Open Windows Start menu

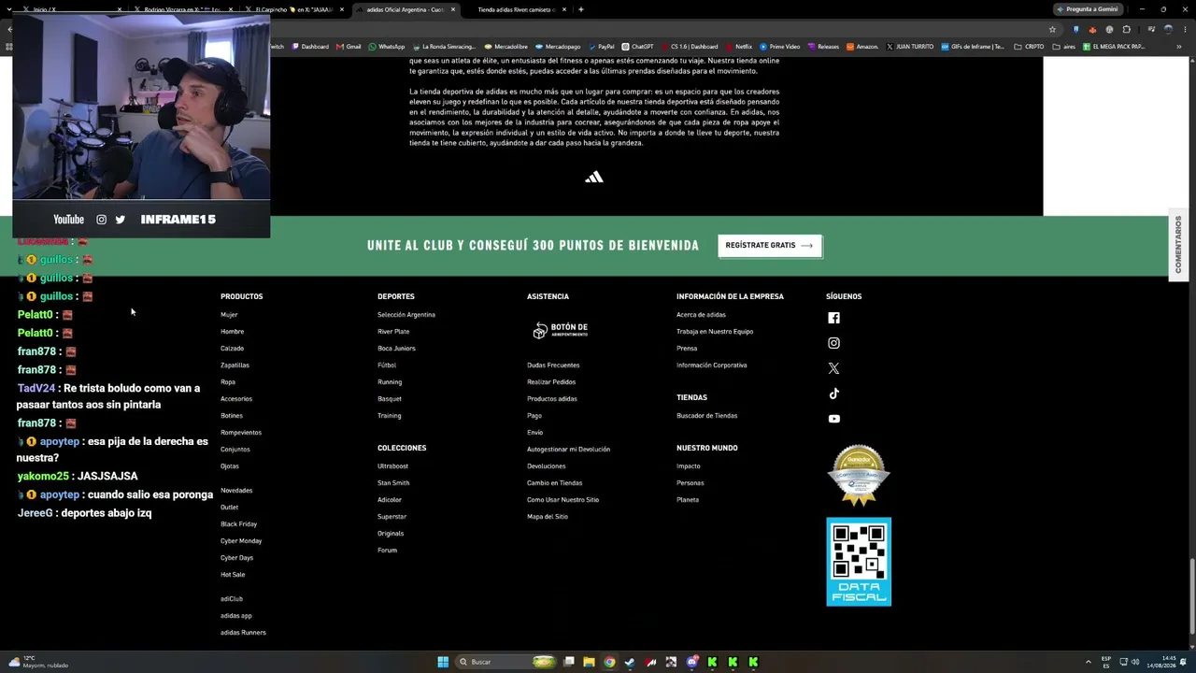[x=443, y=662]
